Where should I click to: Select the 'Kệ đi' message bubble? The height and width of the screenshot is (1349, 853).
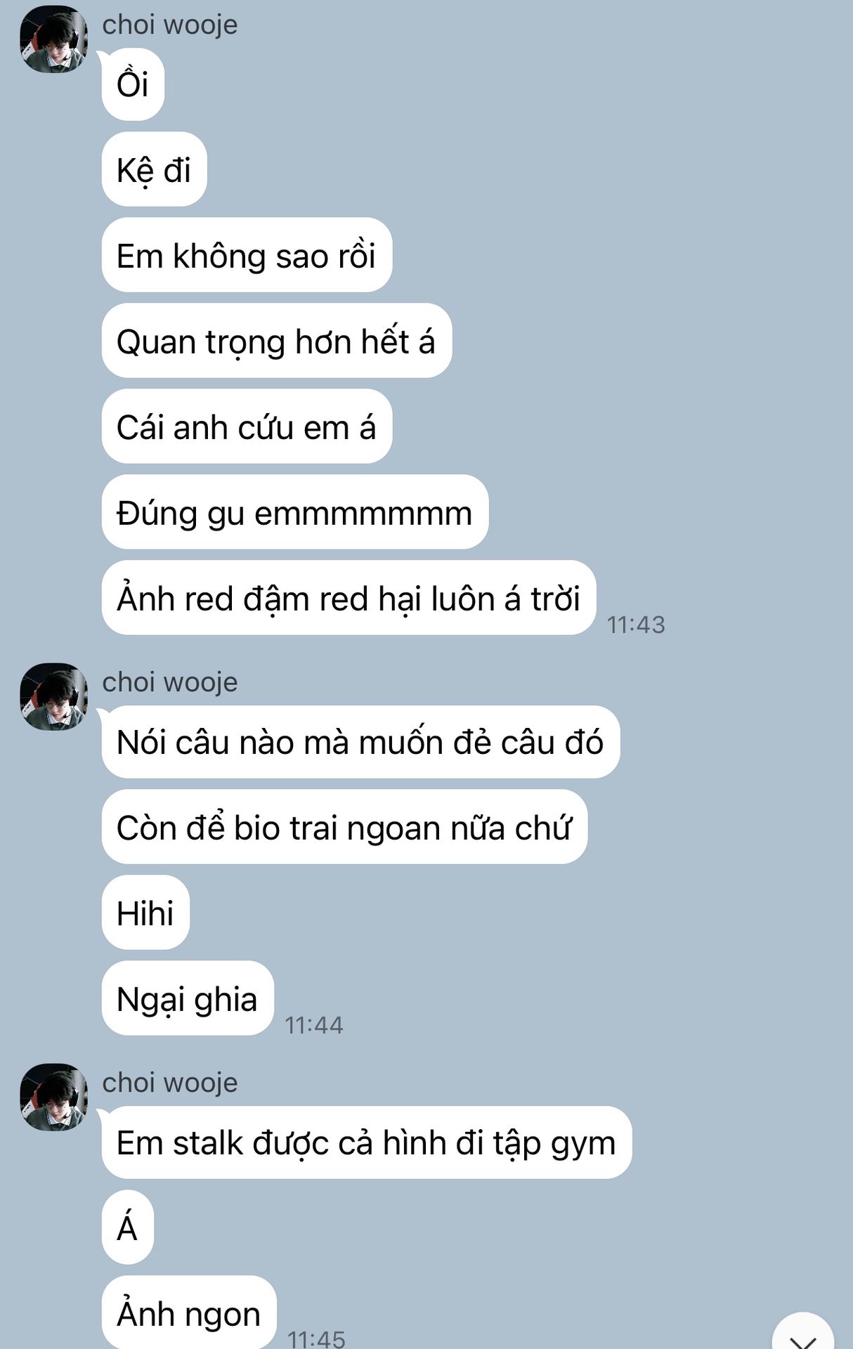tap(154, 169)
